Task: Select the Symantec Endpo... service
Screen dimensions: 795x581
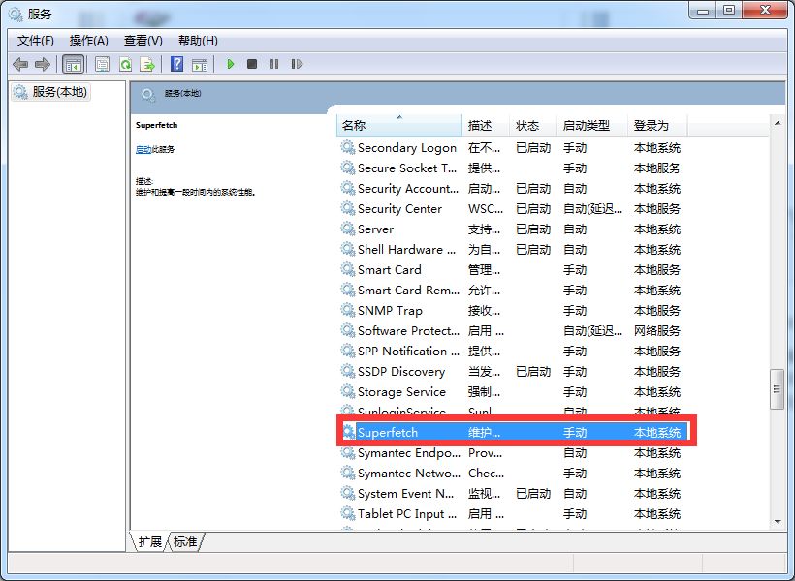Action: pyautogui.click(x=512, y=453)
